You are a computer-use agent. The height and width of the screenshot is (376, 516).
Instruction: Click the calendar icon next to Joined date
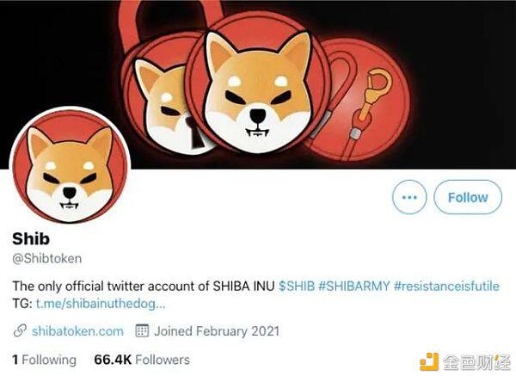(142, 331)
